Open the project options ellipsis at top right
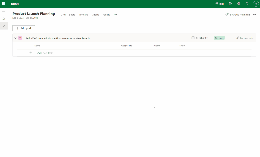This screenshot has height=157, width=260. [255, 14]
